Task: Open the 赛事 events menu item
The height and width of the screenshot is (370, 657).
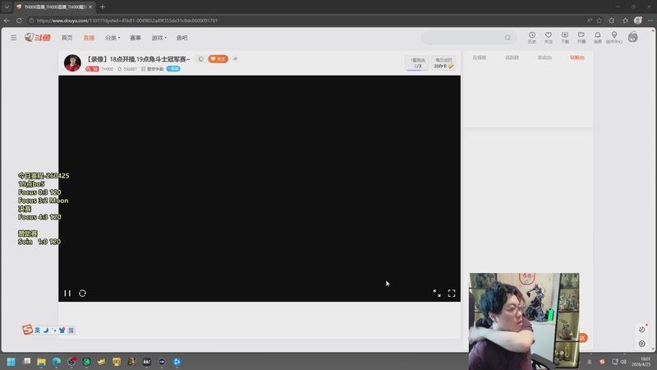Action: pyautogui.click(x=136, y=38)
